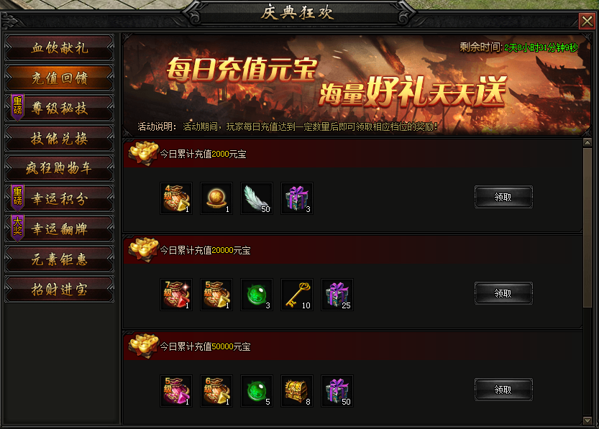Viewport: 599px width, 429px height.
Task: Switch to the 尊级秘技 tab
Action: tap(59, 108)
